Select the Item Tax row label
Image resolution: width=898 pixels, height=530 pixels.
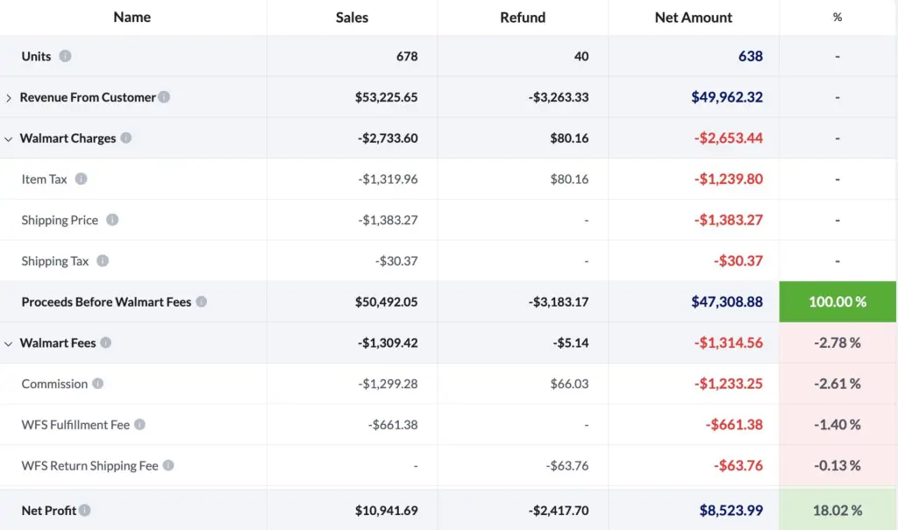44,179
